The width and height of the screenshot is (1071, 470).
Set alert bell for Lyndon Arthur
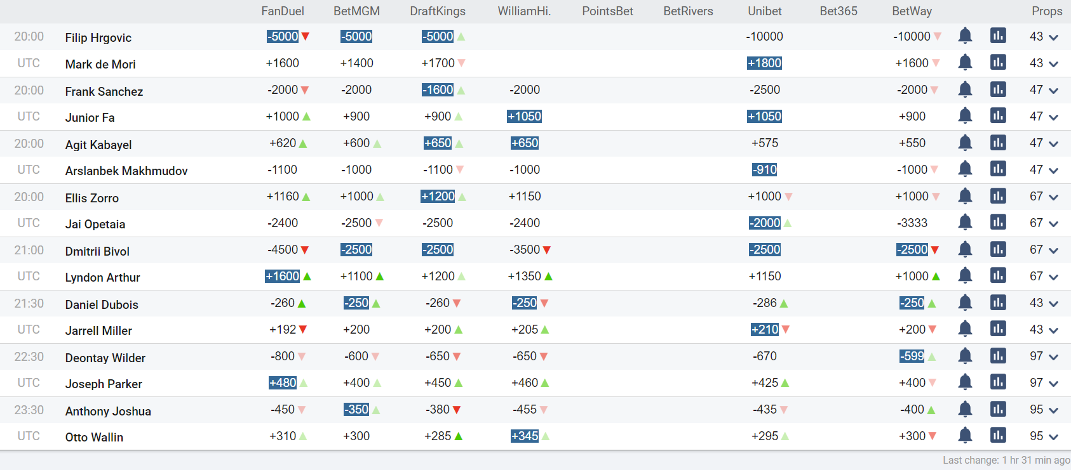coord(965,276)
